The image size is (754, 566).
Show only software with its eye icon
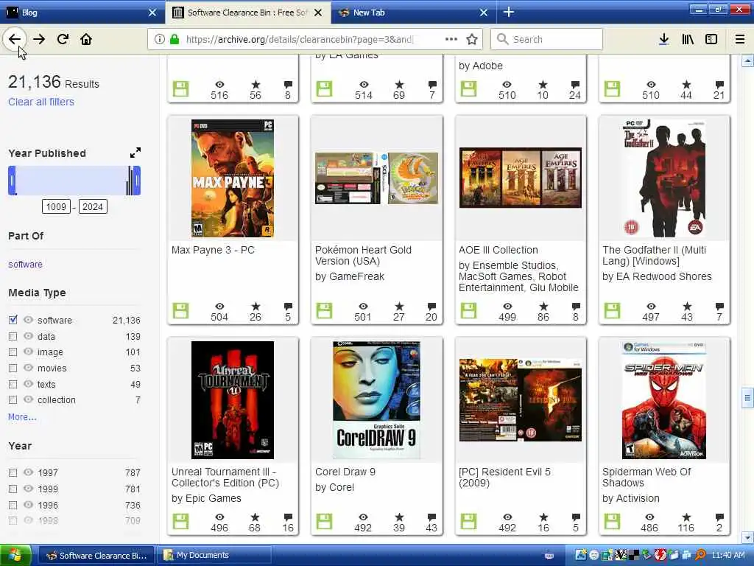pos(29,320)
